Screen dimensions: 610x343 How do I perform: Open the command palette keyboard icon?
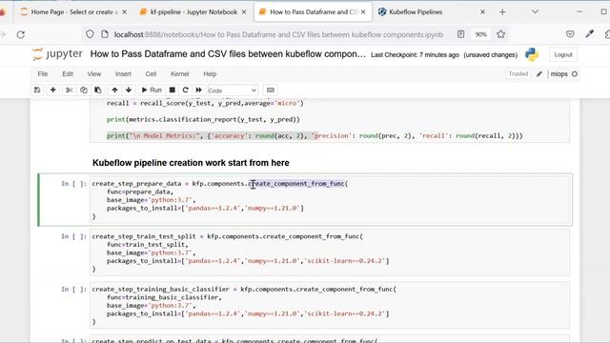tap(271, 91)
